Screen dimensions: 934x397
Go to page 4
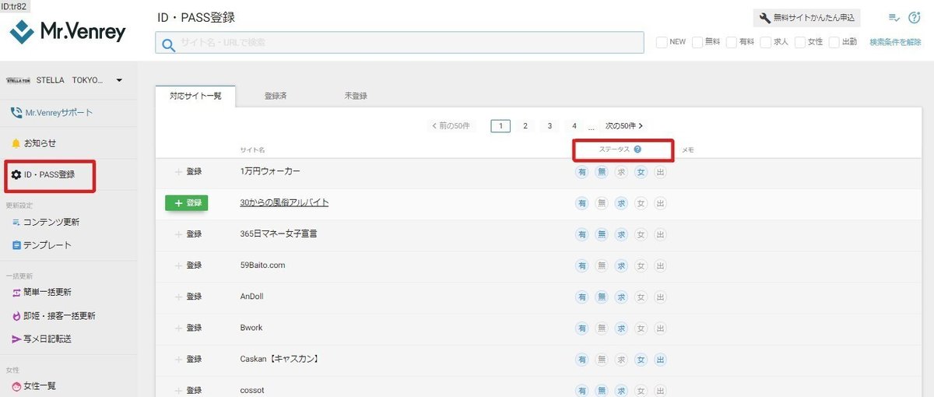(574, 126)
